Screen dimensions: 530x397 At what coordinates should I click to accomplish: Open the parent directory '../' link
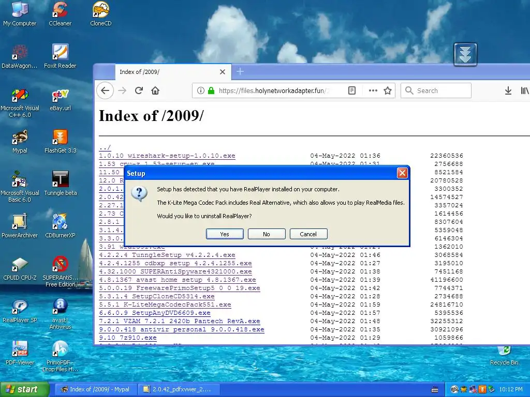tap(105, 147)
